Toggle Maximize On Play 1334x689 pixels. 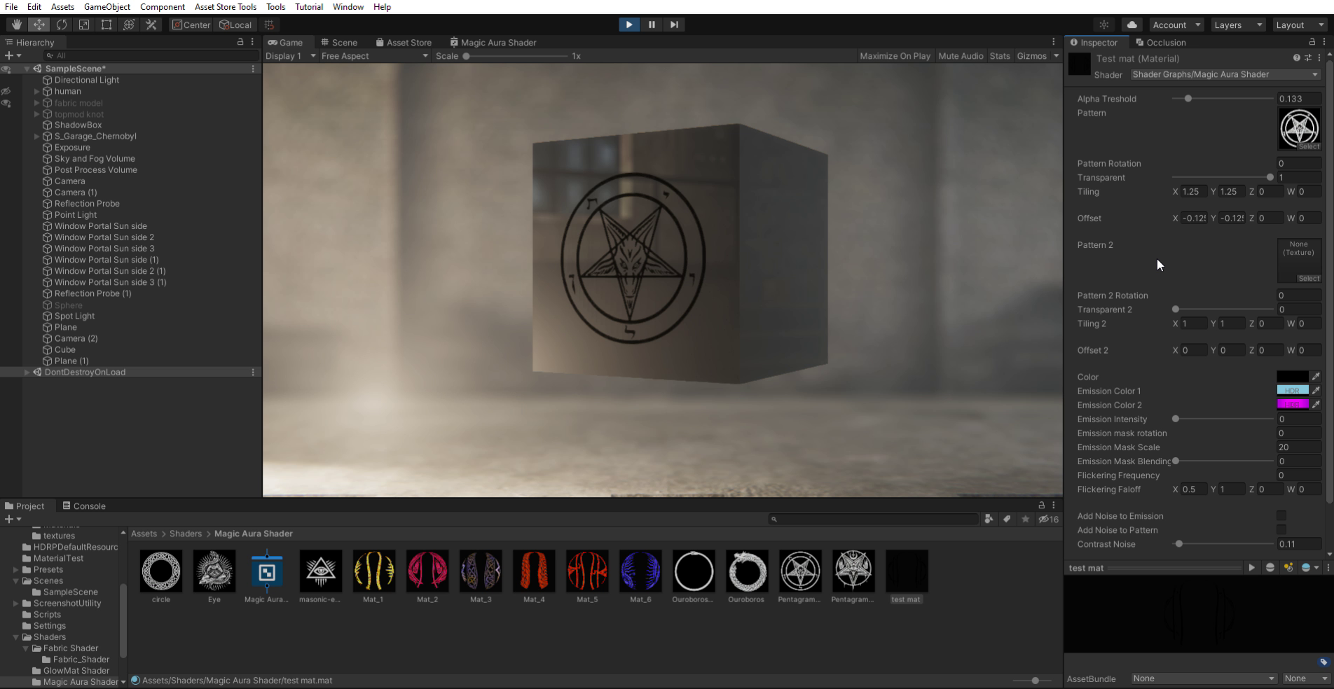pyautogui.click(x=895, y=56)
